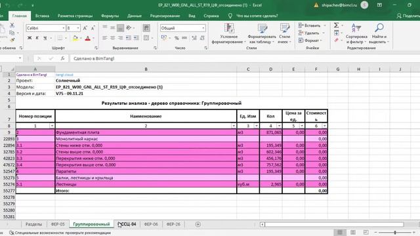Screen dimensions: 420x236
Task: Click Format cells (Формат) button
Action: (310, 41)
